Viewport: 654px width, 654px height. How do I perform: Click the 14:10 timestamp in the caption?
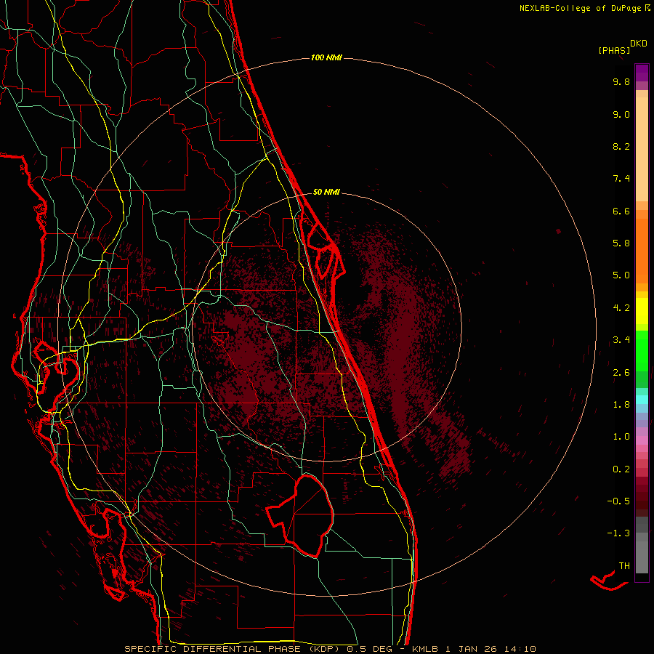tap(520, 649)
